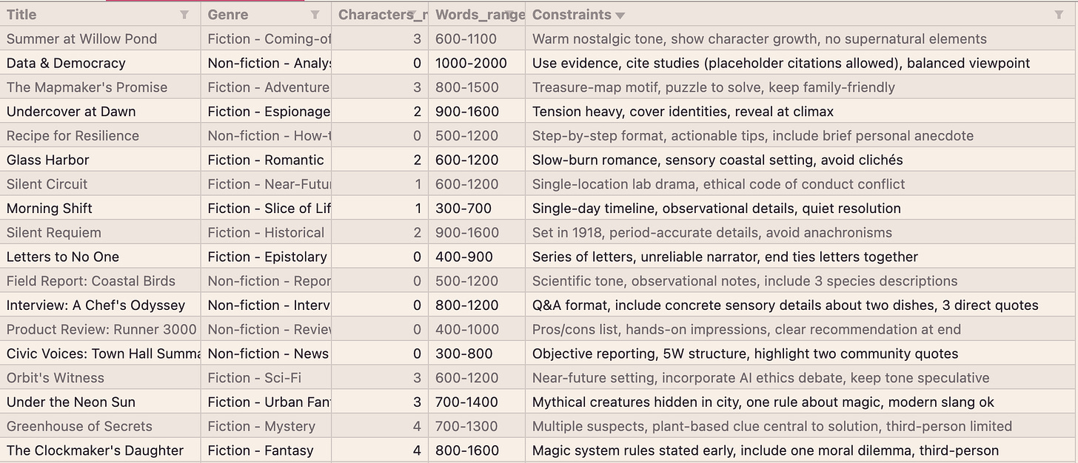Image resolution: width=1078 pixels, height=463 pixels.
Task: Select the Title column header label
Action: click(21, 15)
